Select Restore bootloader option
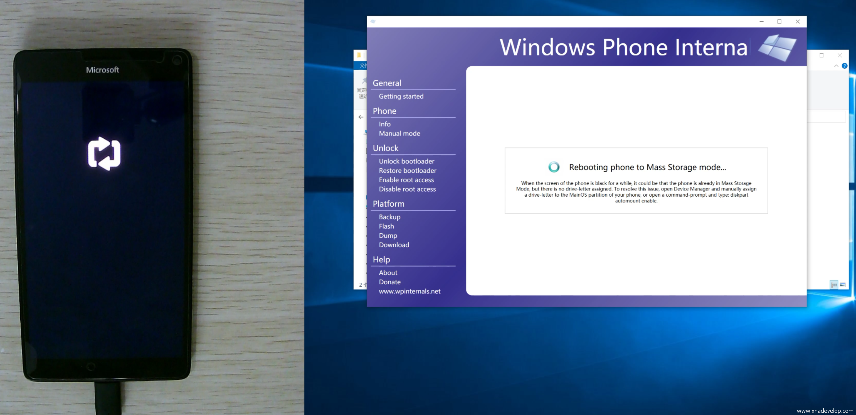 pos(407,171)
